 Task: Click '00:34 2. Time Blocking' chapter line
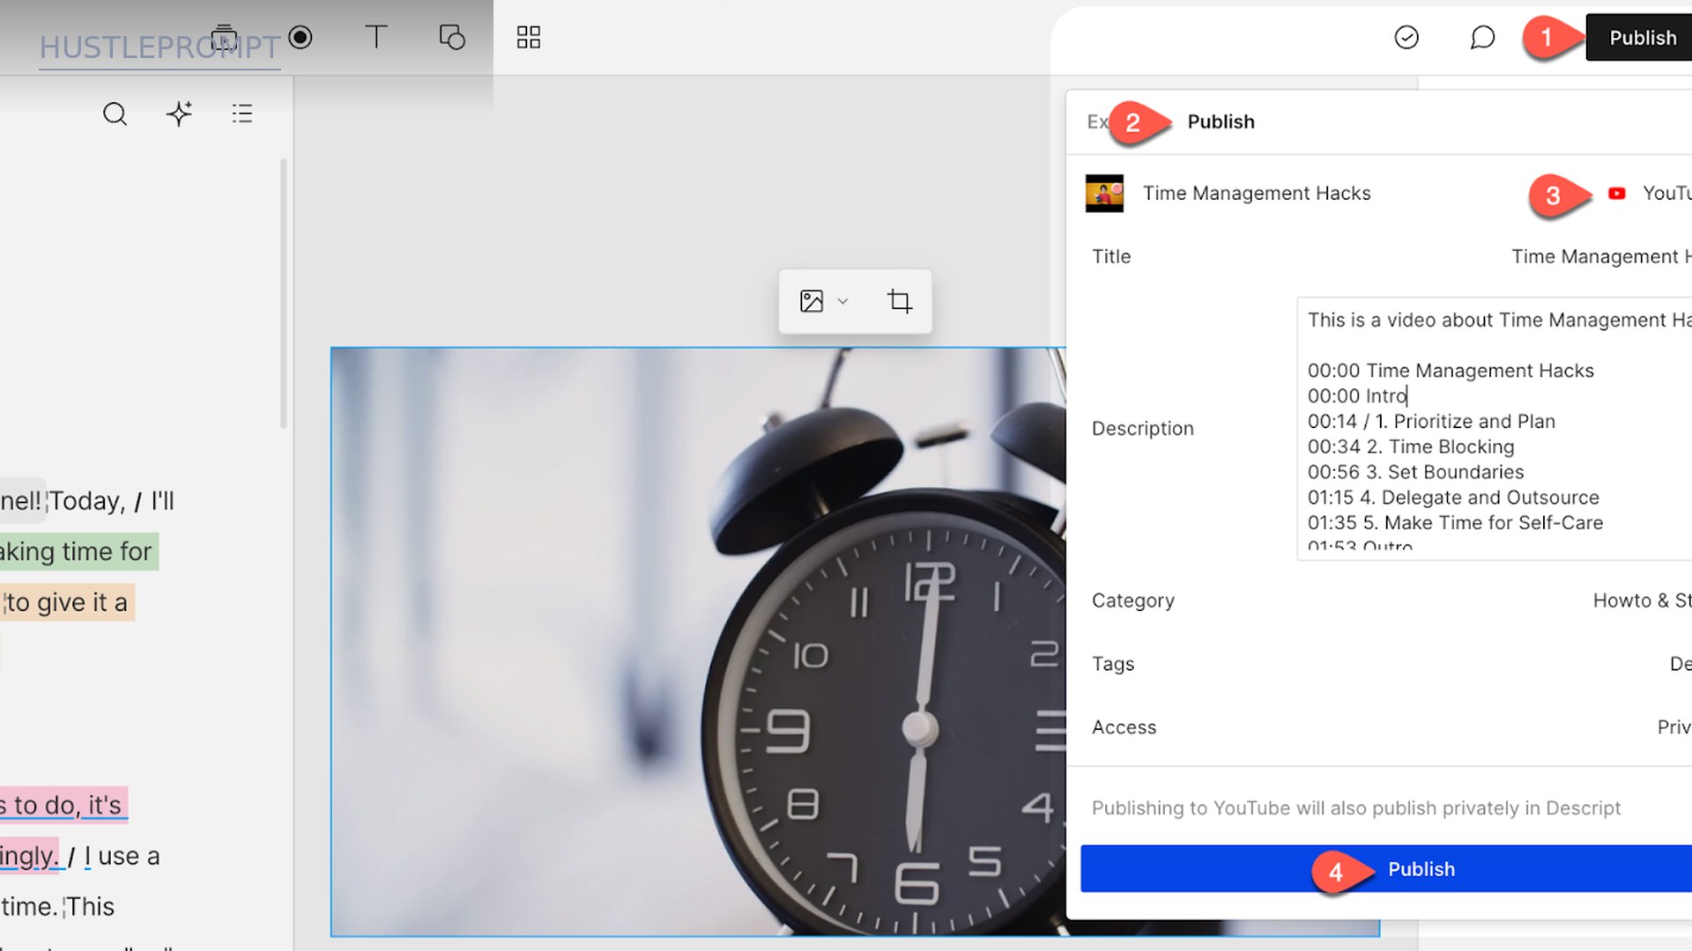(1411, 446)
